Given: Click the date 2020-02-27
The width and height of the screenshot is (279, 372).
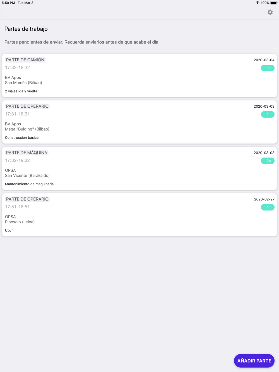Looking at the screenshot, I should (264, 199).
